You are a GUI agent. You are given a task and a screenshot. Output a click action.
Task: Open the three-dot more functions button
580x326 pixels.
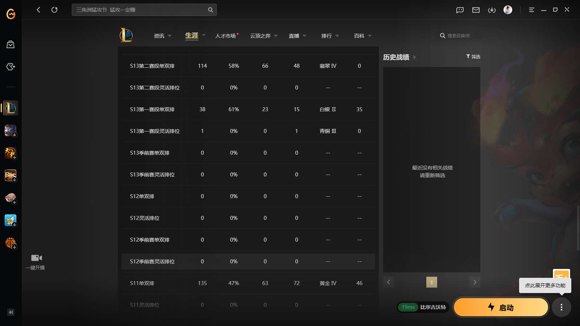pos(562,308)
